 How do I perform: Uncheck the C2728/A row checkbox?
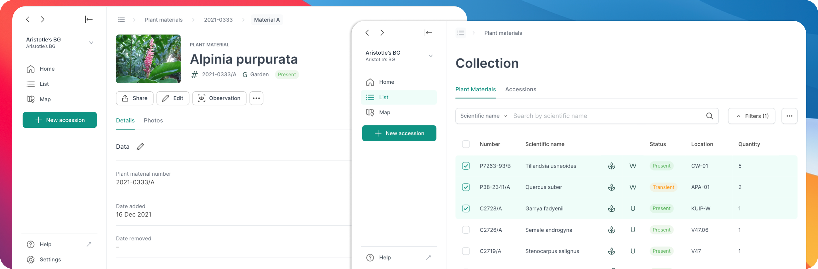click(466, 208)
